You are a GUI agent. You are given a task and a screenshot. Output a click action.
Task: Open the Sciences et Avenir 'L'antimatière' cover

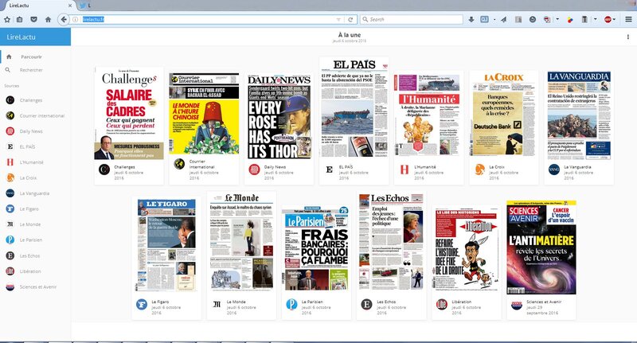541,248
